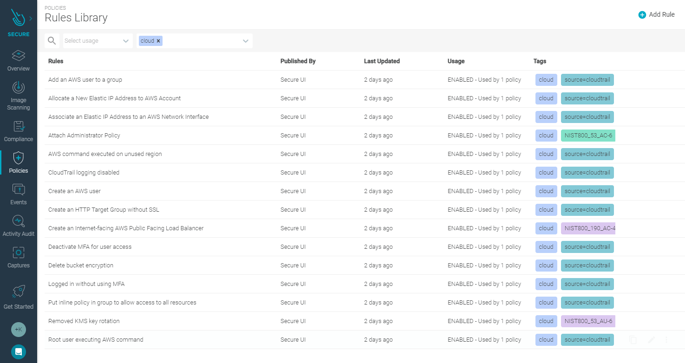Open 'Associate an Elastic IP Address' rule
Image resolution: width=685 pixels, height=363 pixels.
(128, 117)
